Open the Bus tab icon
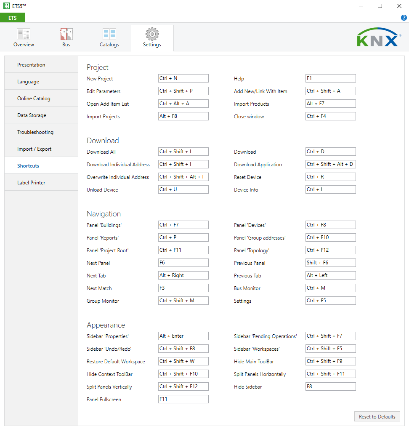409x429 pixels. pyautogui.click(x=66, y=34)
